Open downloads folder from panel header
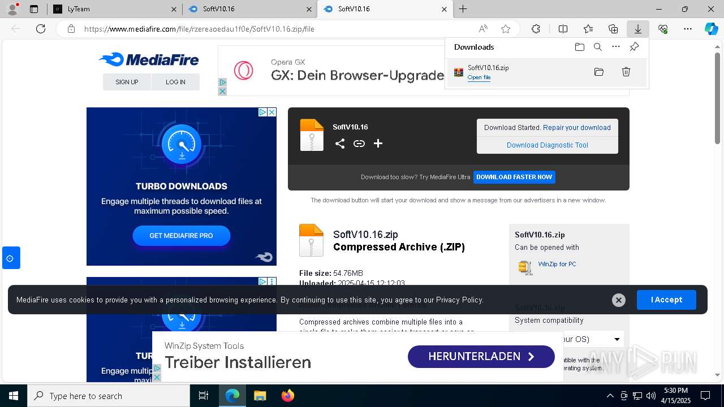This screenshot has width=724, height=407. coord(579,47)
